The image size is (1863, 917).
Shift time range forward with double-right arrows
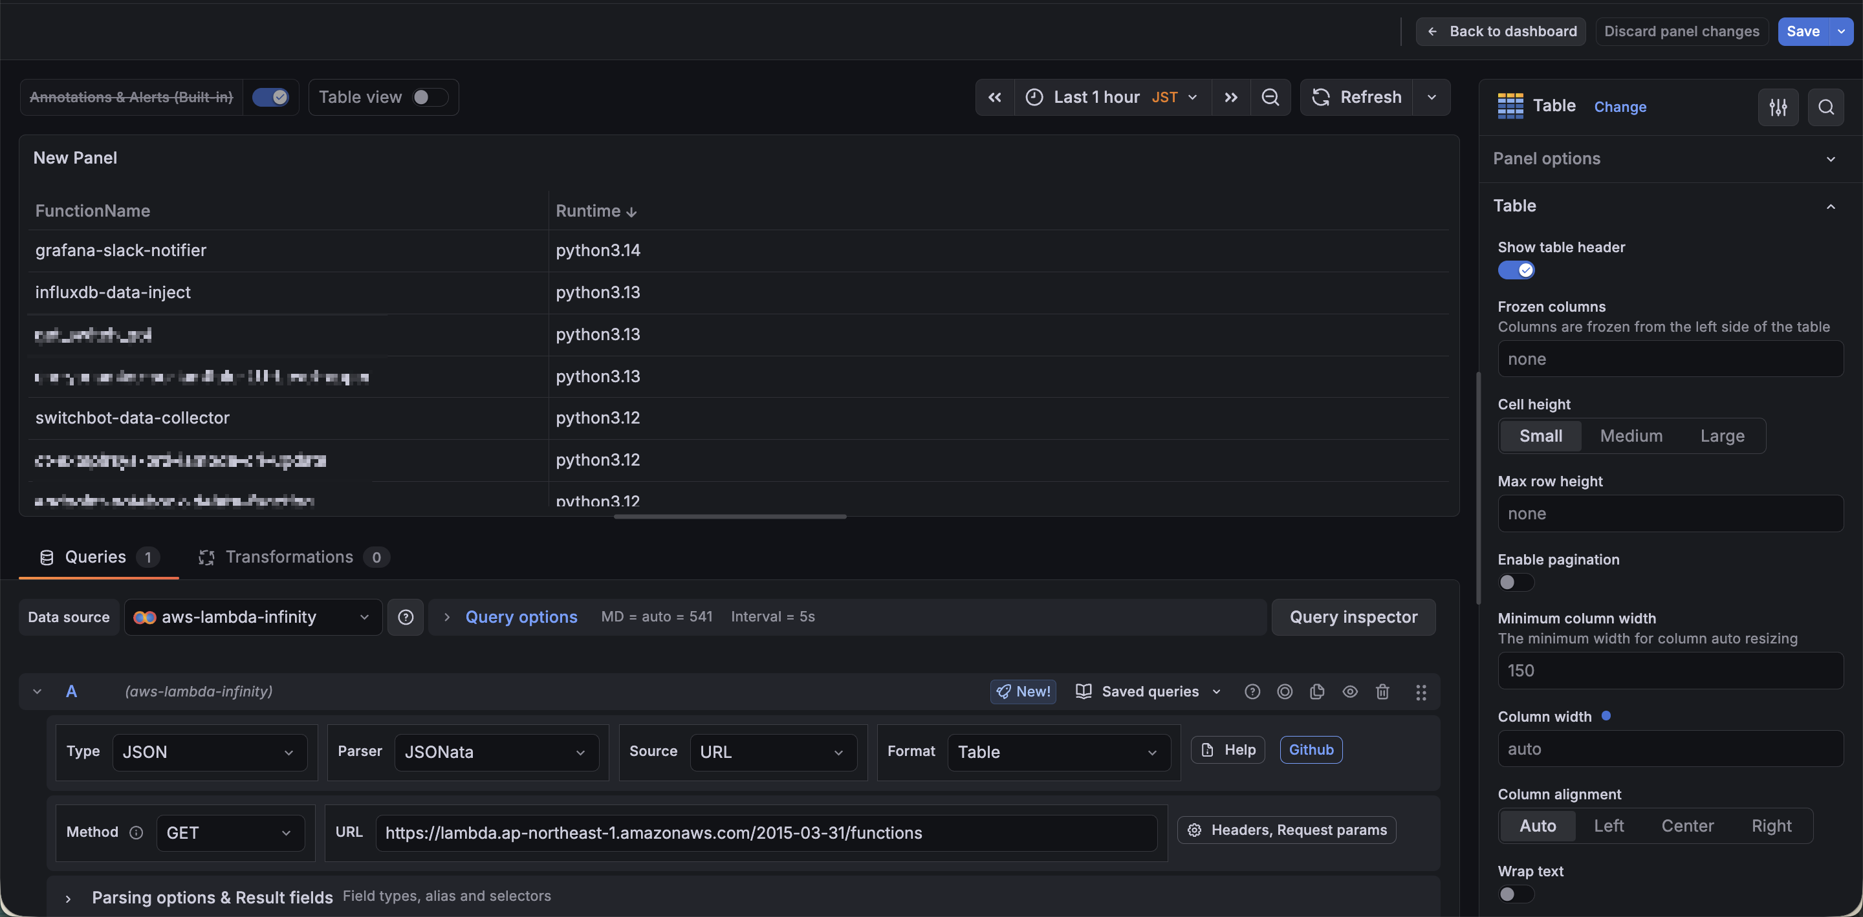[1231, 97]
